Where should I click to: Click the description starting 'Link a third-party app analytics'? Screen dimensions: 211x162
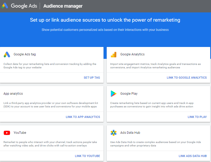tap(51, 105)
